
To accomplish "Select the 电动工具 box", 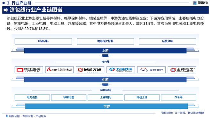I will pos(142,97).
